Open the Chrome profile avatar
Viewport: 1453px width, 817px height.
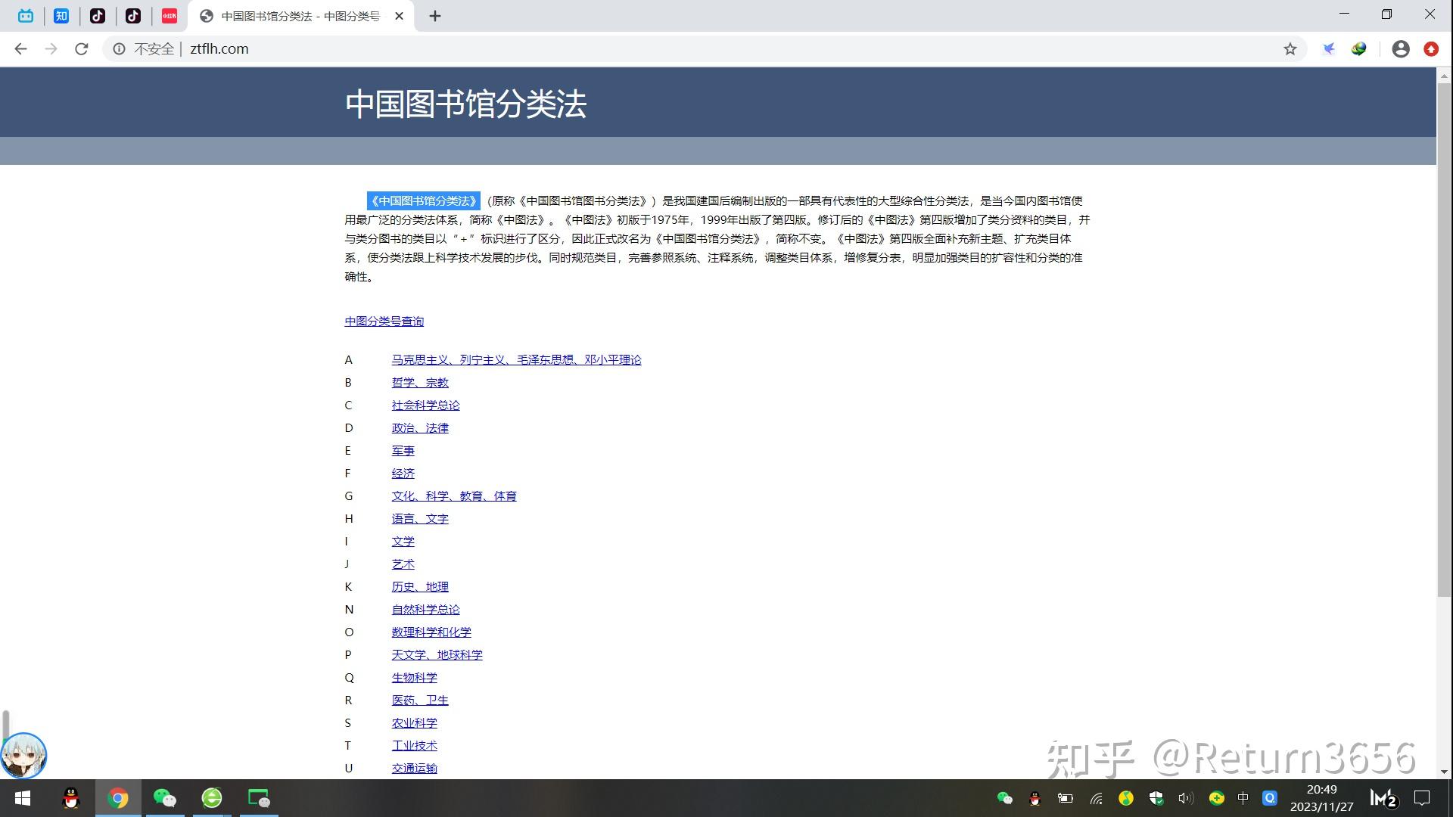(1401, 48)
